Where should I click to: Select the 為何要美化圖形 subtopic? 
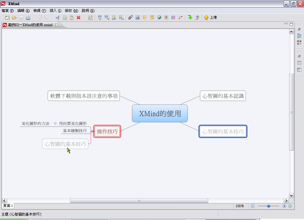[x=73, y=124]
